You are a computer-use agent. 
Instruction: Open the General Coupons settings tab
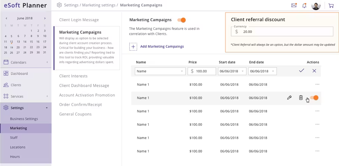point(75,114)
